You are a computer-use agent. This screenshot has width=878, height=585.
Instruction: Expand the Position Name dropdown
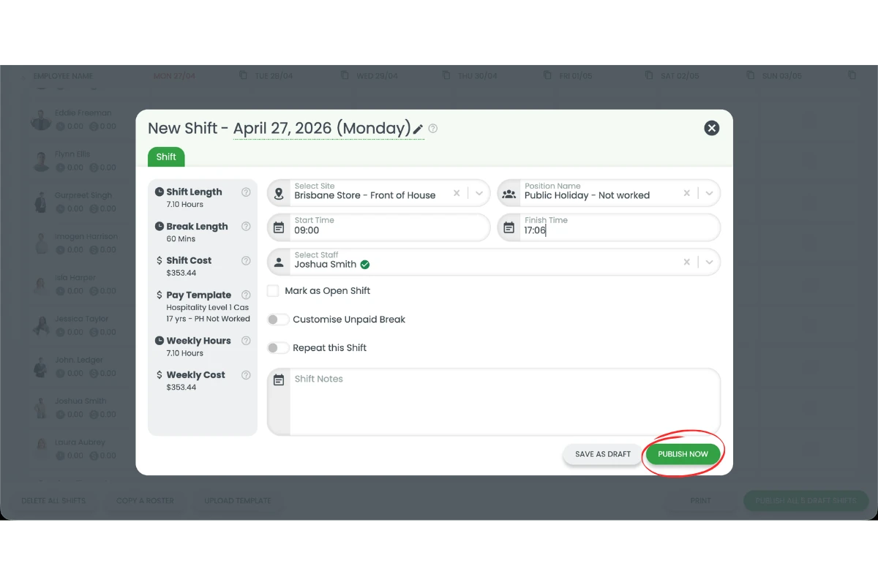709,194
